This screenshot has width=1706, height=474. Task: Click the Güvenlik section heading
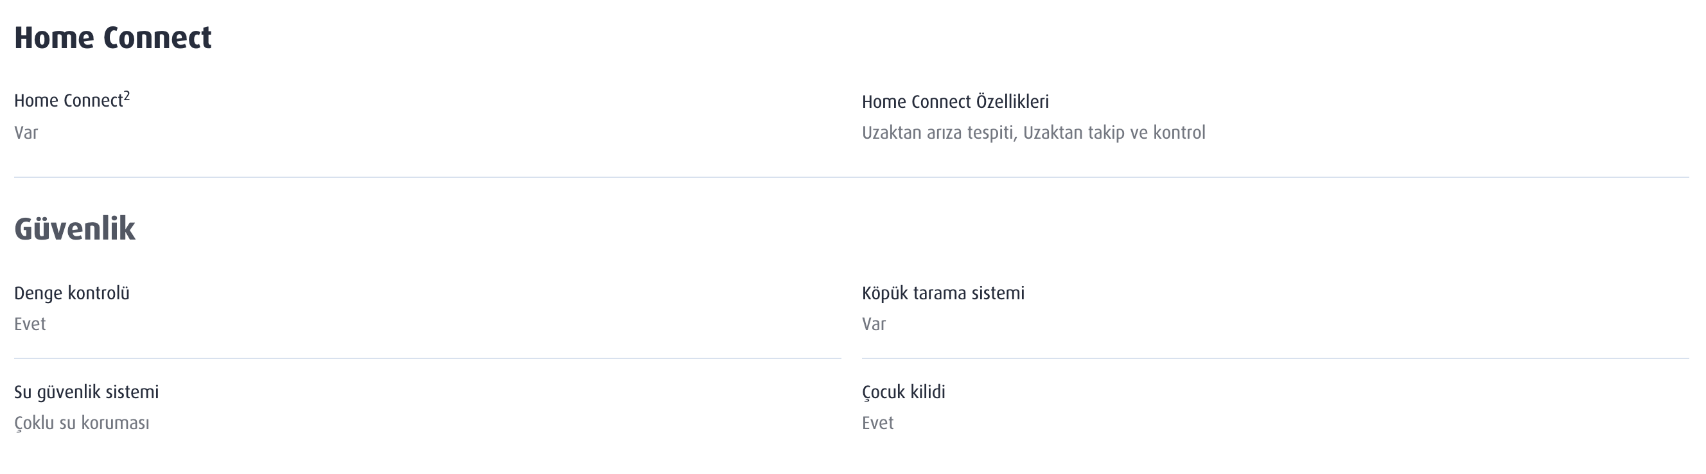point(75,229)
